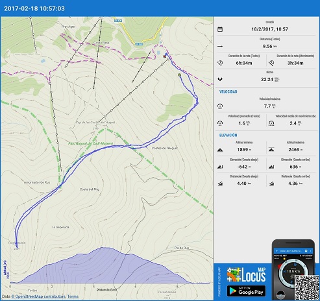Click the green start marker on the track
Image resolution: width=320 pixels, height=301 pixels.
point(179,75)
